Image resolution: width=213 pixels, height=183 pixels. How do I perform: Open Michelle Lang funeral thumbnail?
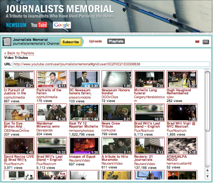coord(149,79)
